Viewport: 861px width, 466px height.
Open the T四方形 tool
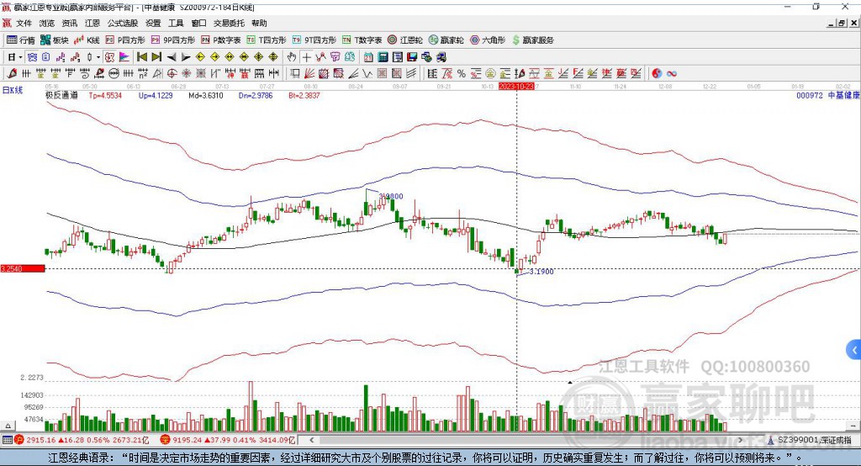pos(267,40)
